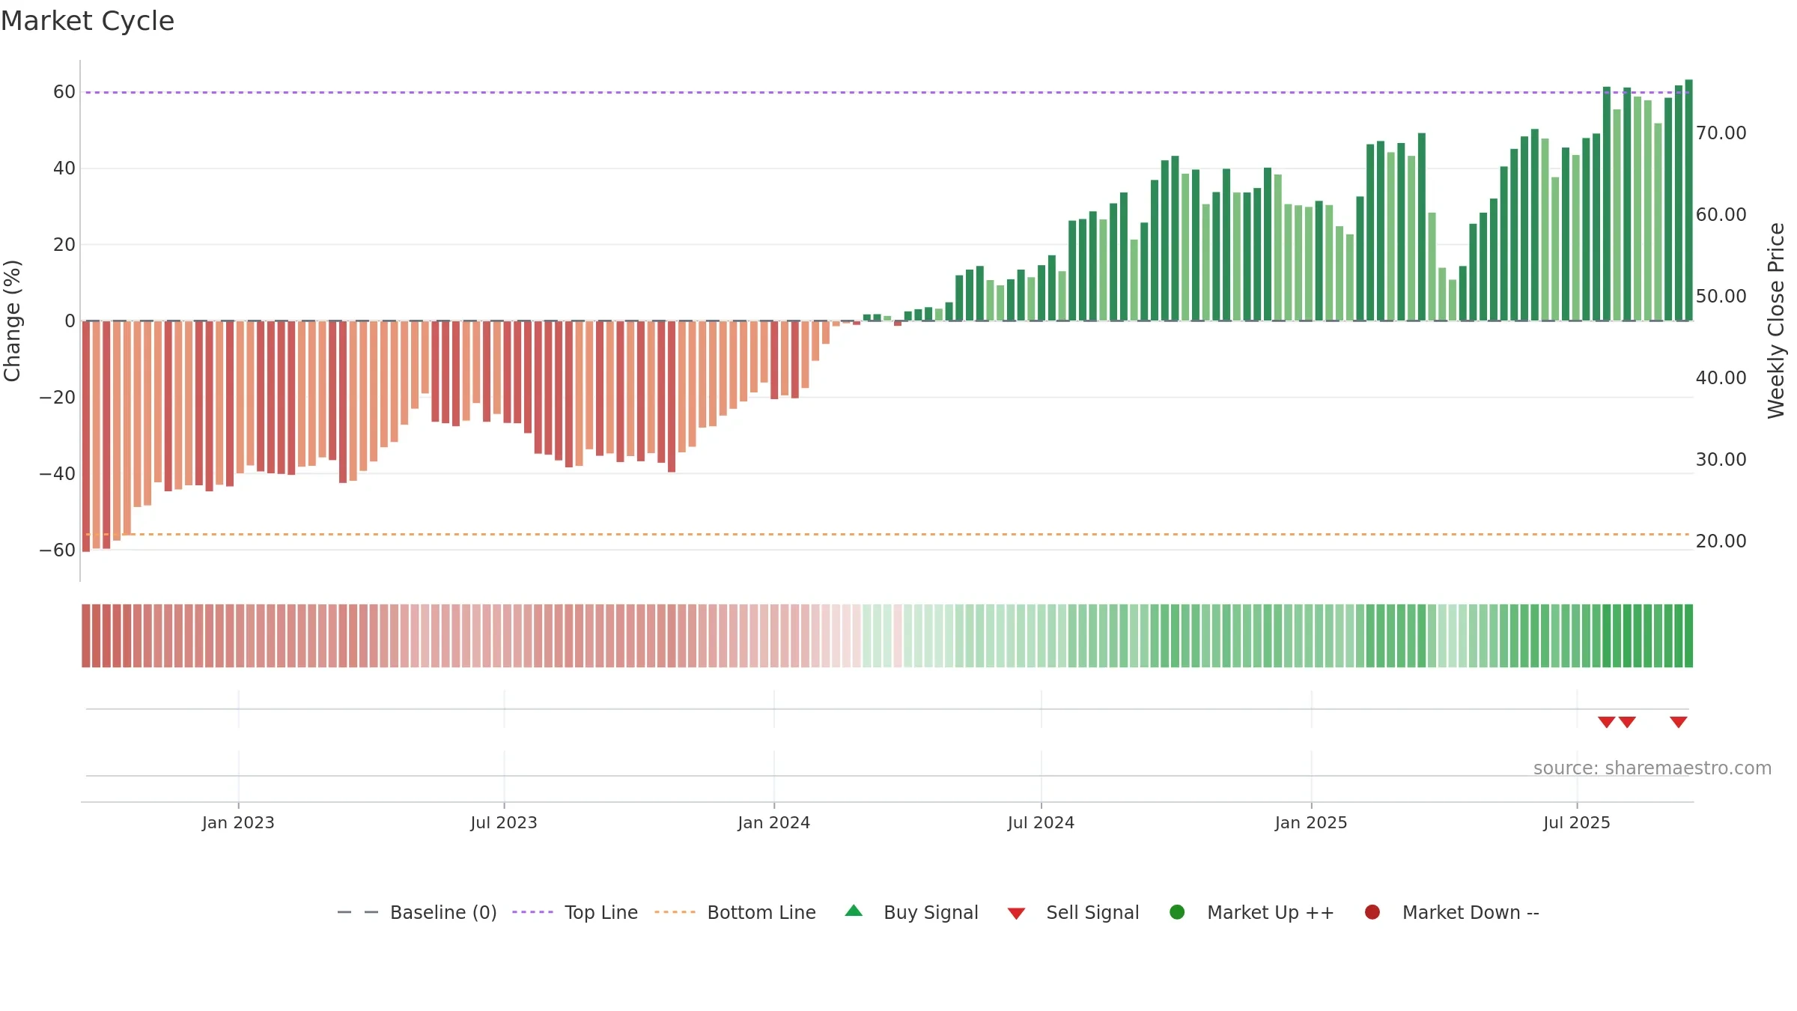Click the darkest green heatmap cell at far right
Viewport: 1797px width, 1011px height.
pos(1688,636)
